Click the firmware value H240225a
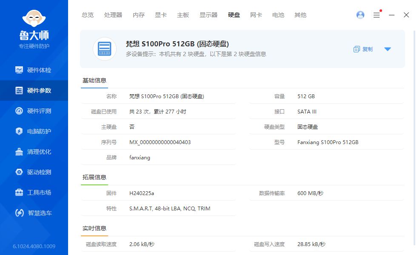The image size is (417, 255). [142, 193]
